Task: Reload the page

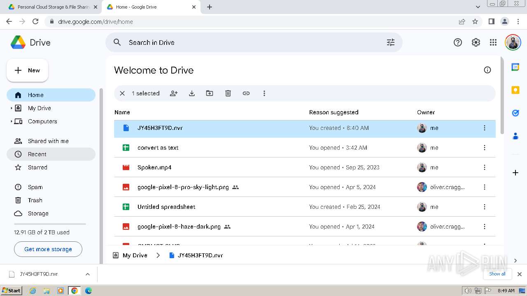Action: [x=35, y=22]
